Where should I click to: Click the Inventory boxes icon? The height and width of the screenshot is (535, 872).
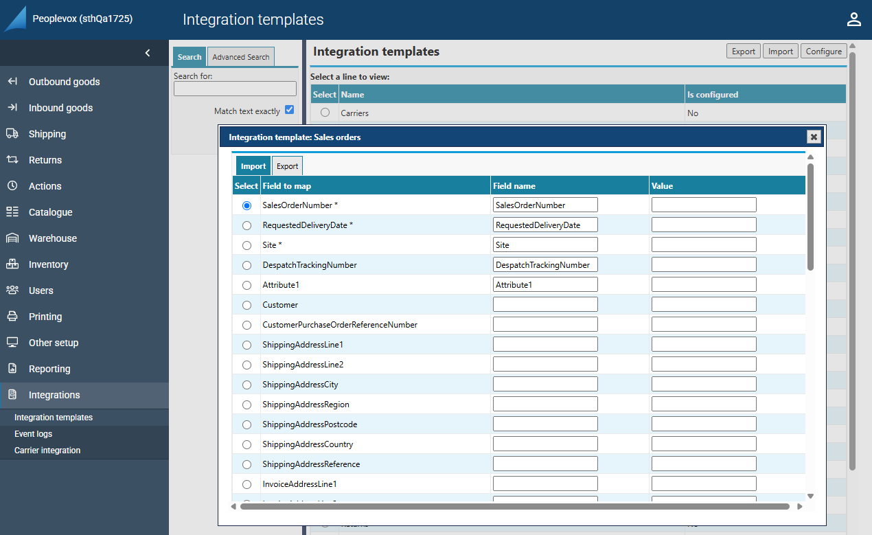(12, 264)
